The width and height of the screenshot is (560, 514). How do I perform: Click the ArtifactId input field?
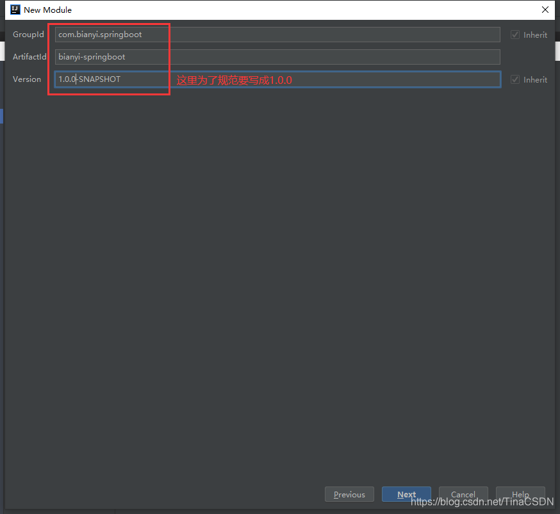coord(277,57)
